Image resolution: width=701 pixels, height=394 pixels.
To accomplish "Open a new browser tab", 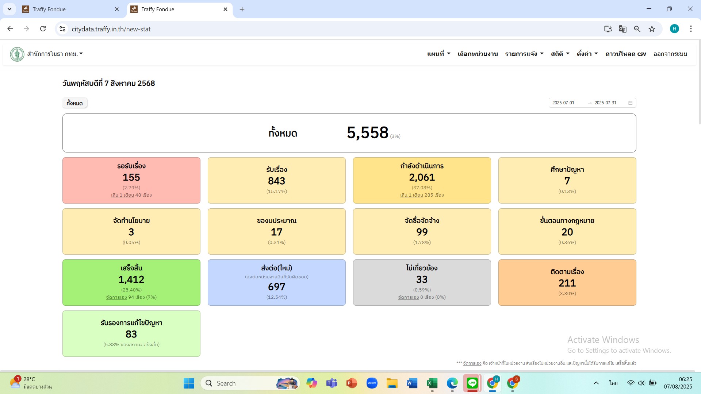I will (242, 9).
